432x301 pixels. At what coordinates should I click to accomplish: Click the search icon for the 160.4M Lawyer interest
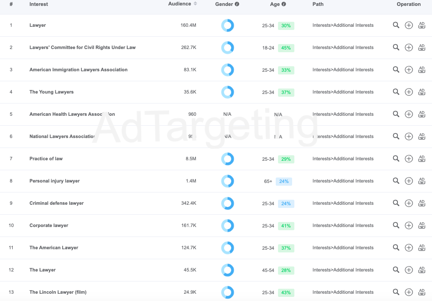click(x=396, y=25)
